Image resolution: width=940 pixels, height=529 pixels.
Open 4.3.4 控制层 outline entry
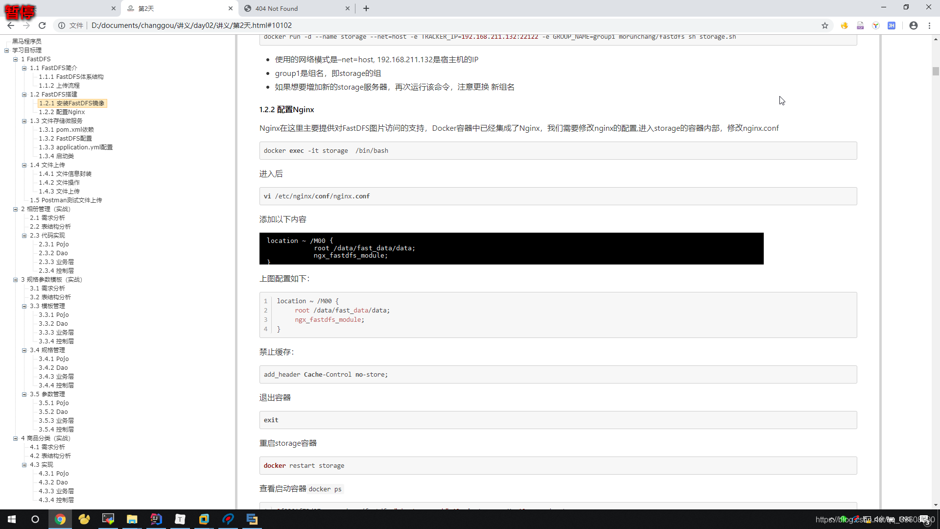pos(56,500)
